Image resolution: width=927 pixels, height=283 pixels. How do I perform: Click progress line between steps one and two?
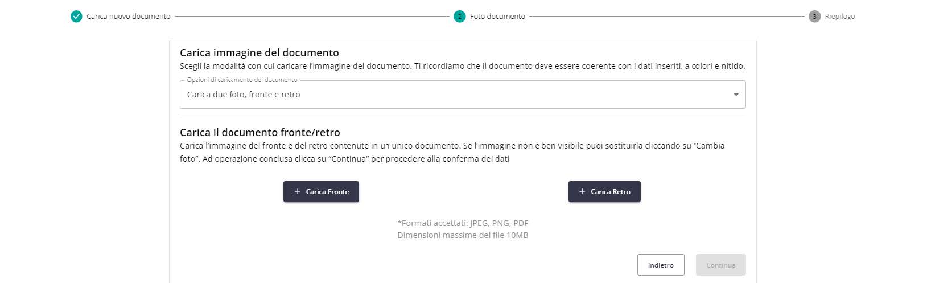coord(312,17)
